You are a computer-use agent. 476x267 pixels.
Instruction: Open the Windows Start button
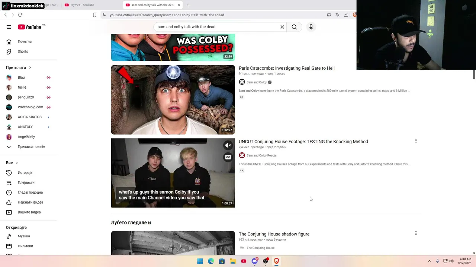(x=200, y=261)
